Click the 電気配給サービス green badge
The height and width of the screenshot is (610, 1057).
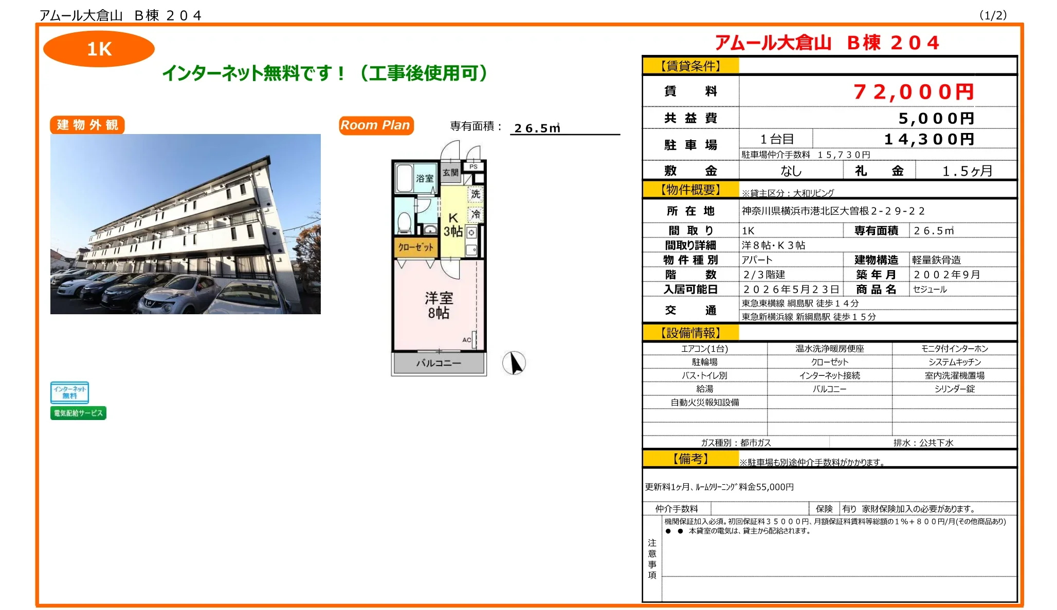point(78,412)
